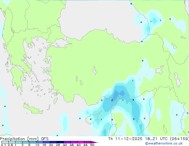Select the 45–50 mm legend swatch

(x=88, y=142)
